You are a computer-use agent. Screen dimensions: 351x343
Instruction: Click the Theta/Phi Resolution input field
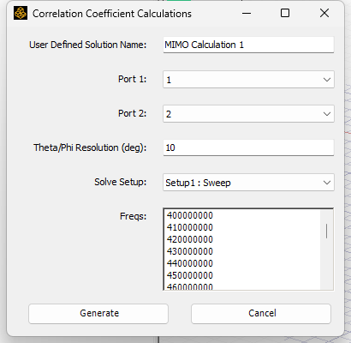[x=248, y=147]
